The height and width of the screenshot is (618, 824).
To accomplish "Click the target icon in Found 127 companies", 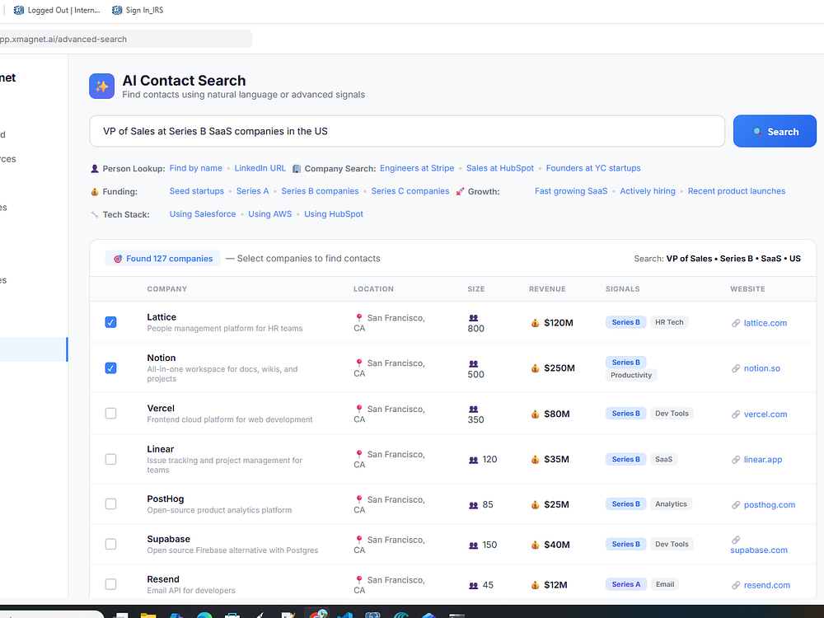I will 118,259.
